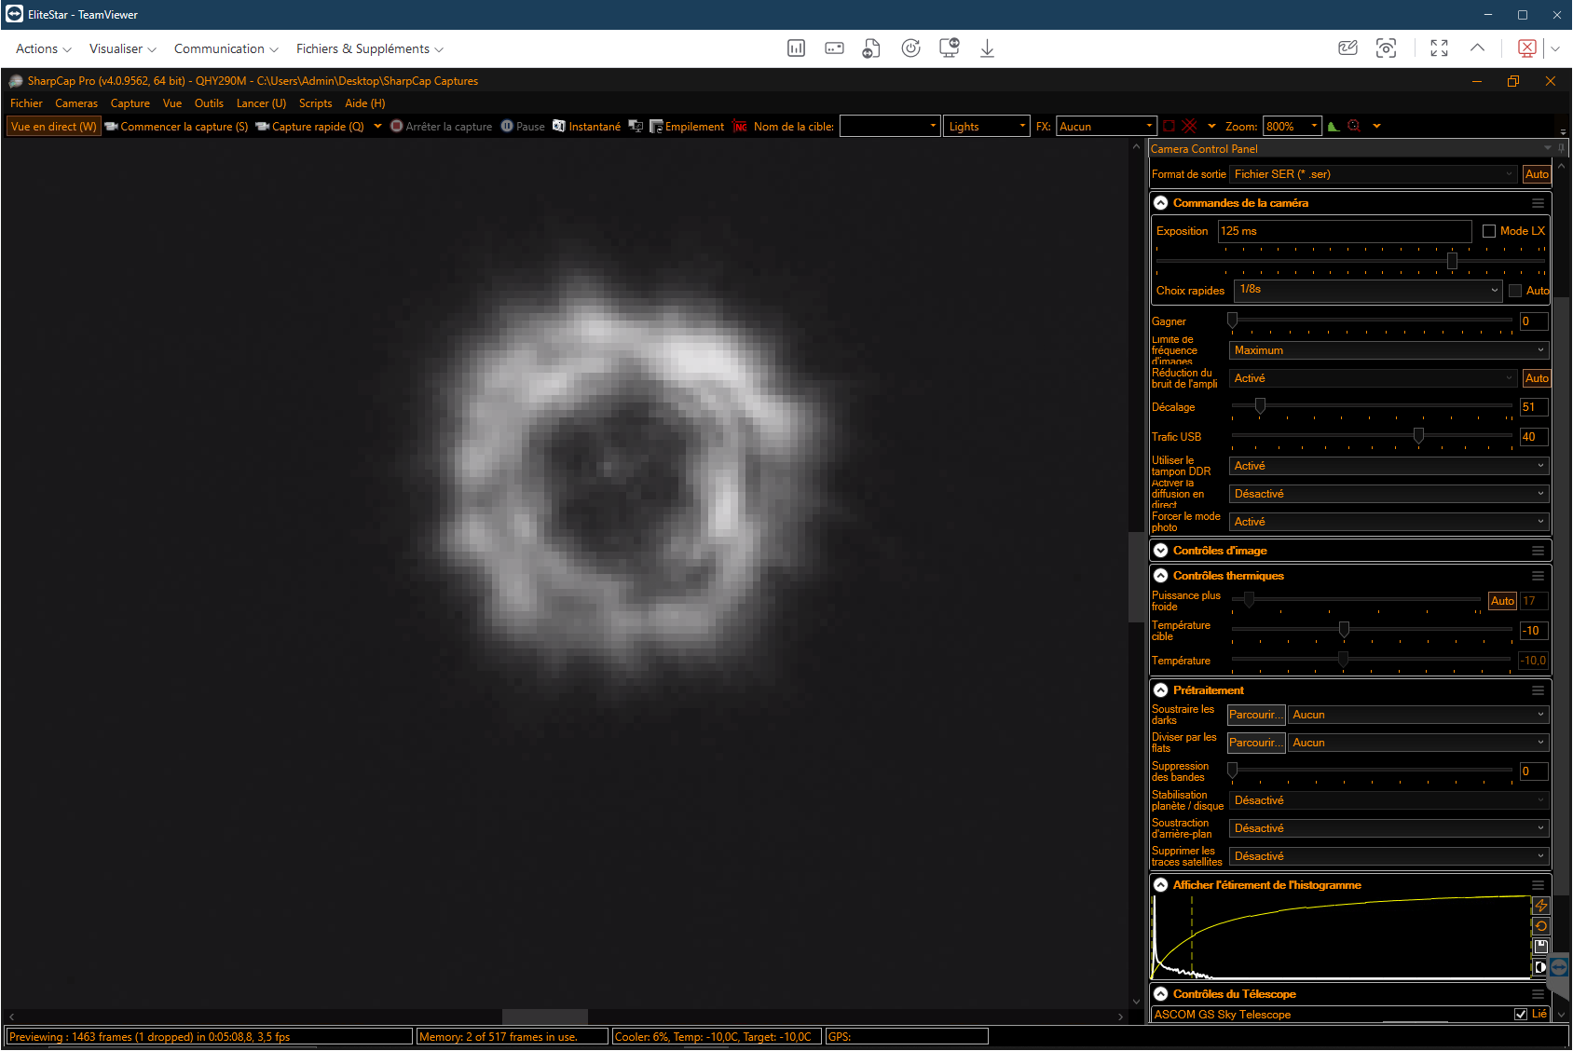The width and height of the screenshot is (1573, 1051).
Task: Open the Prétraitement section menu icon
Action: tap(1538, 690)
